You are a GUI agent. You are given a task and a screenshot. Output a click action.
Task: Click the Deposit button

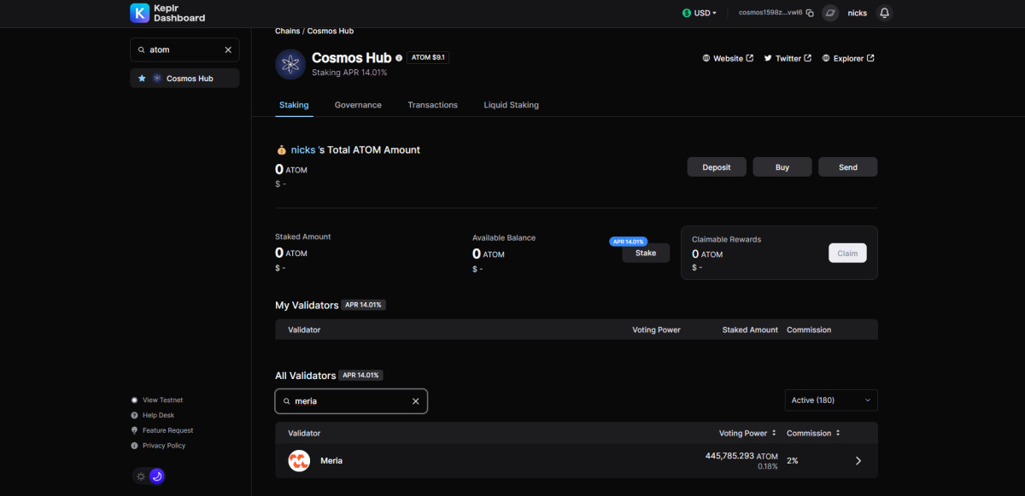point(717,167)
